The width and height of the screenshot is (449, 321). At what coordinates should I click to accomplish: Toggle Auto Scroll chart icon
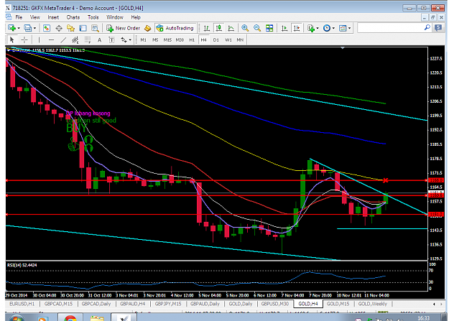tap(284, 28)
